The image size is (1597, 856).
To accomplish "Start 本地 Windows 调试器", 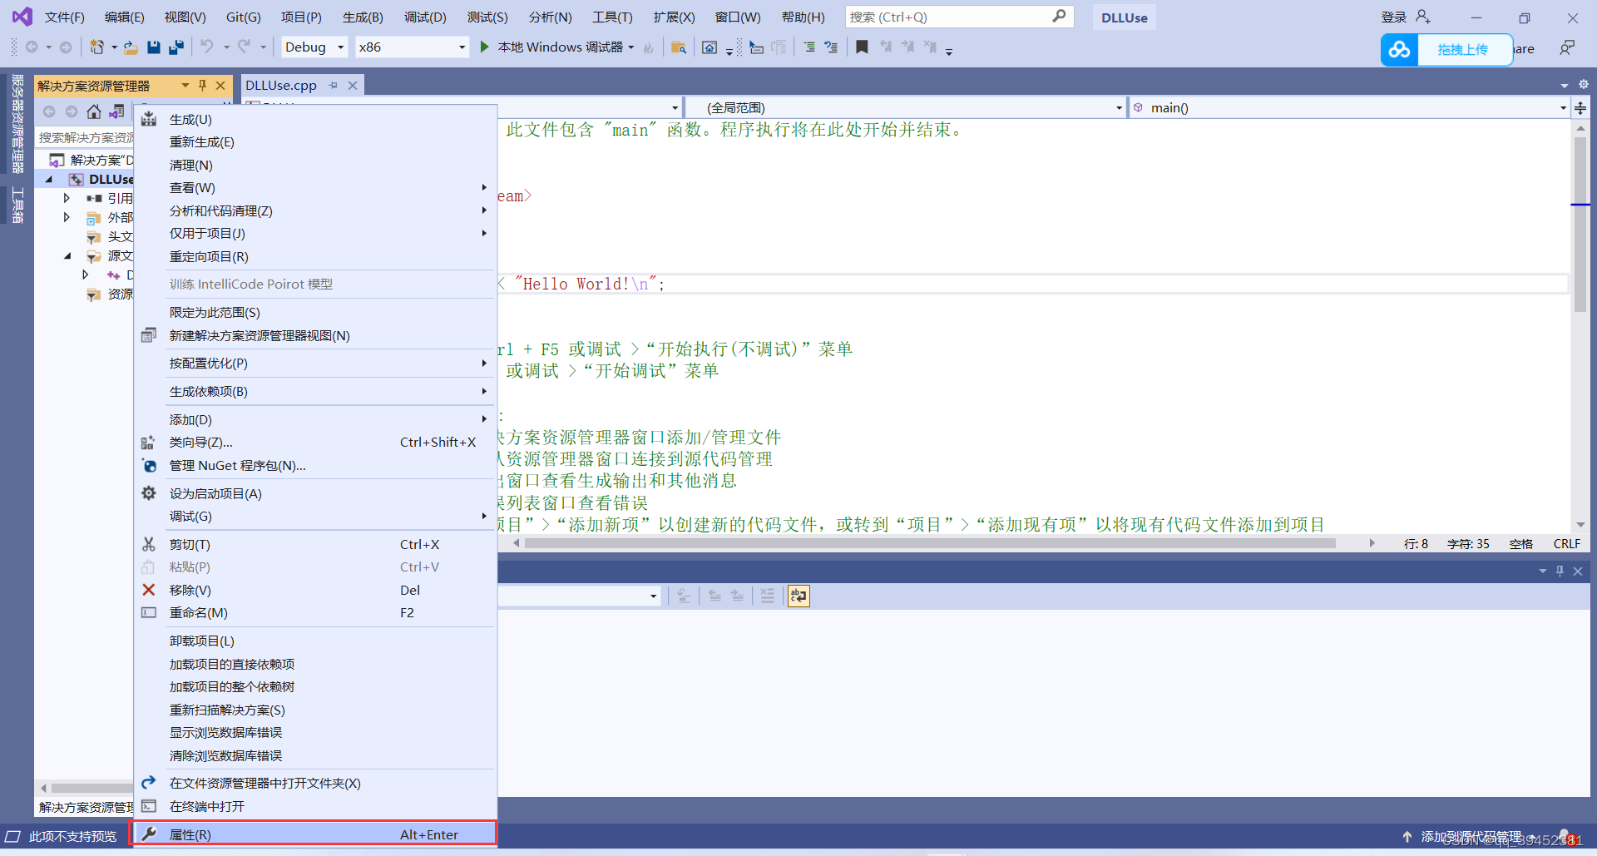I will point(556,47).
